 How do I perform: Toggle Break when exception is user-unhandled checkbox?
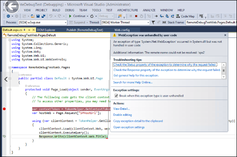[116, 96]
